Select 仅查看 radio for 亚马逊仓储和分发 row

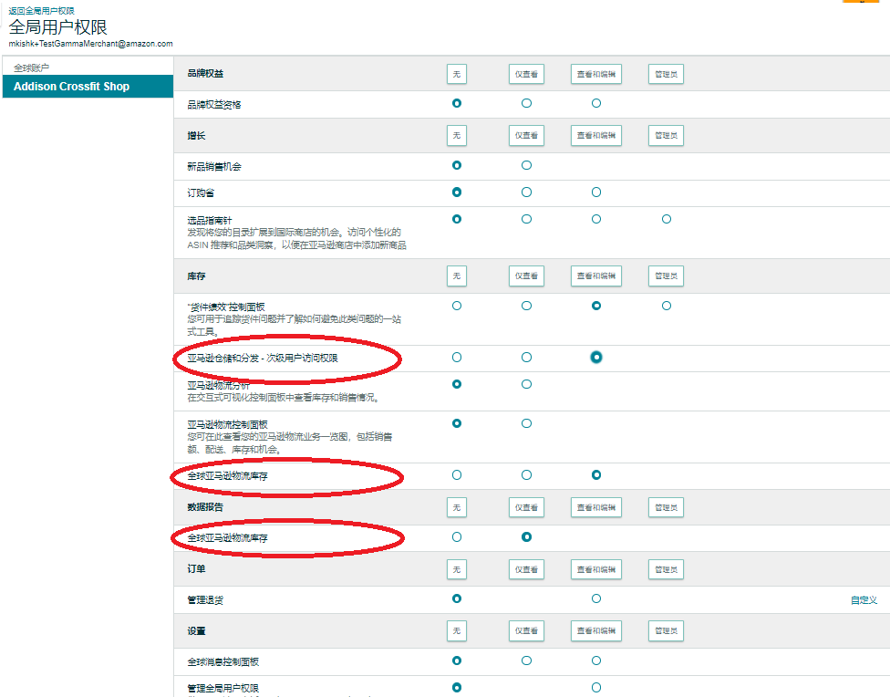coord(526,358)
